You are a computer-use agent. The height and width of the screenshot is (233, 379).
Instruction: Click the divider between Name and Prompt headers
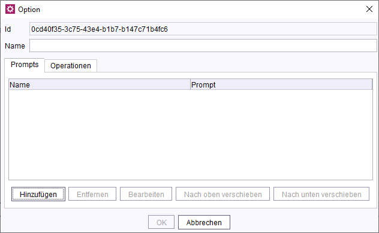tap(191, 84)
